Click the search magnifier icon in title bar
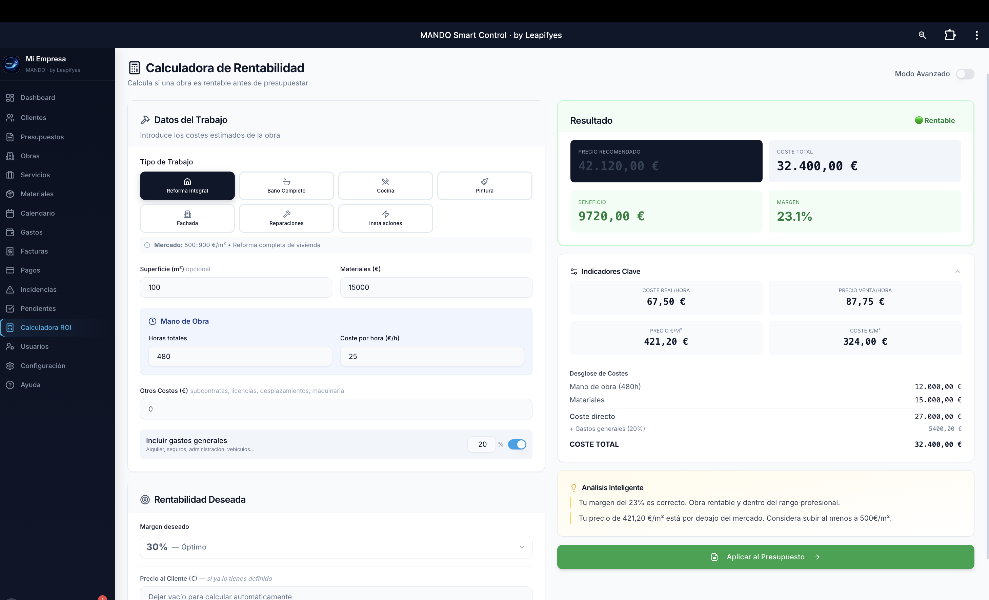Viewport: 989px width, 600px height. tap(922, 35)
